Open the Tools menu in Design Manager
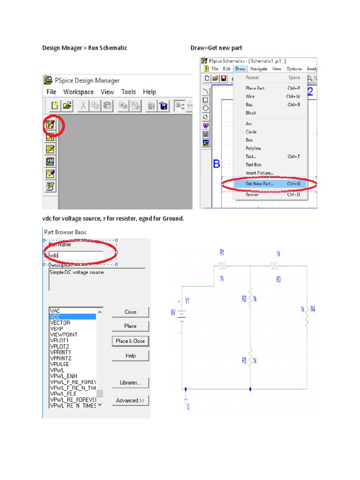The width and height of the screenshot is (360, 480). click(x=128, y=92)
